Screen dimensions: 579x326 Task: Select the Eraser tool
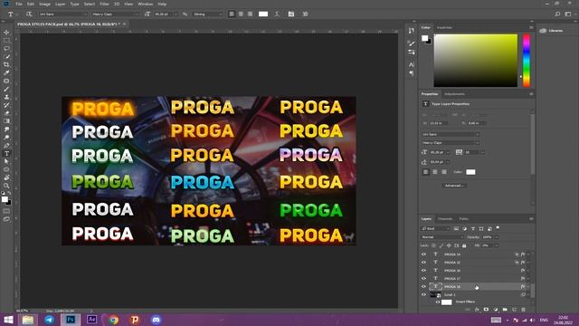coord(6,113)
